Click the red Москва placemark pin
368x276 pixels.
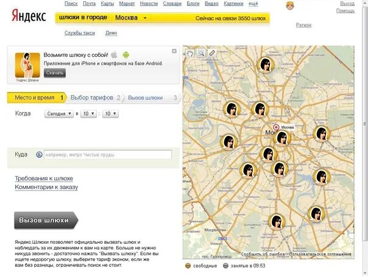click(276, 128)
